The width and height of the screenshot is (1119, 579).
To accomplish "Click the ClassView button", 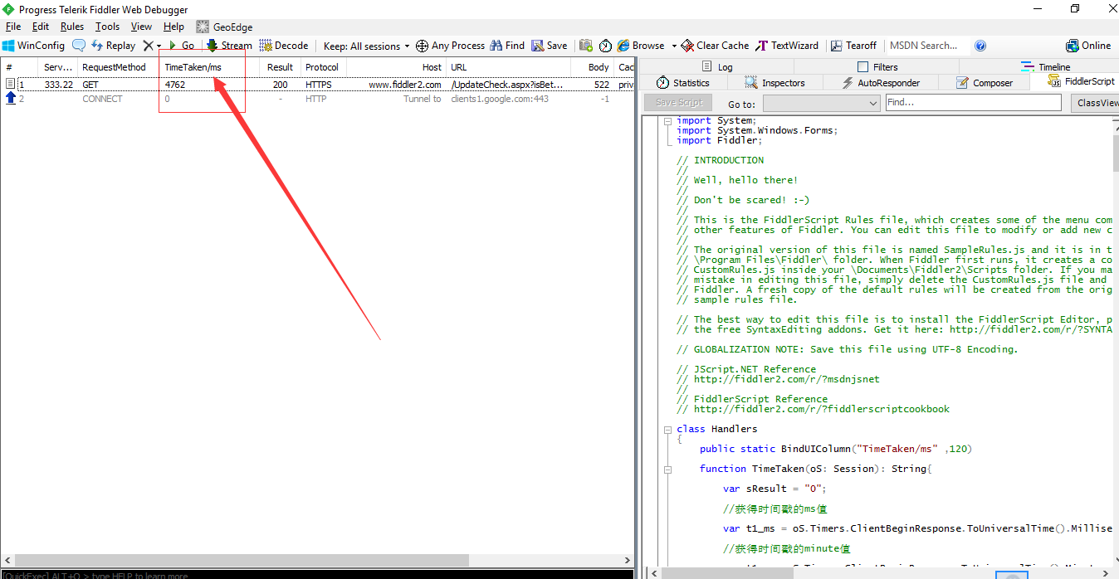I will pyautogui.click(x=1094, y=103).
